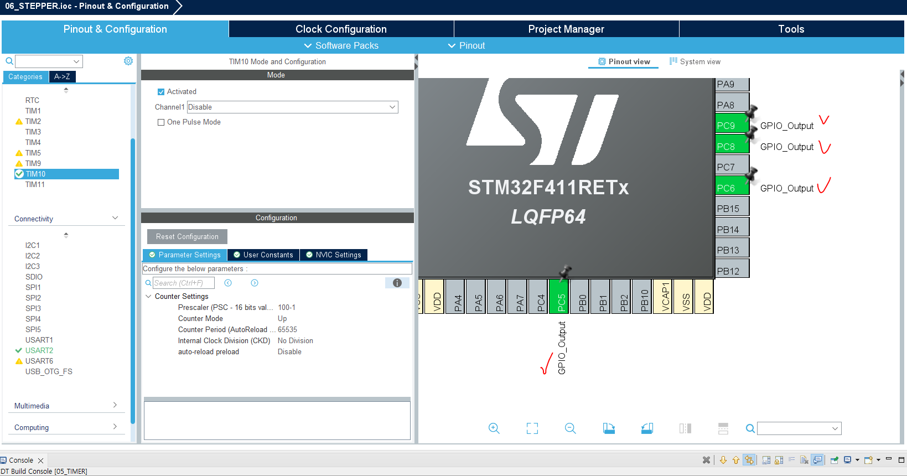Open the categories settings gear icon
Image resolution: width=907 pixels, height=476 pixels.
tap(128, 61)
